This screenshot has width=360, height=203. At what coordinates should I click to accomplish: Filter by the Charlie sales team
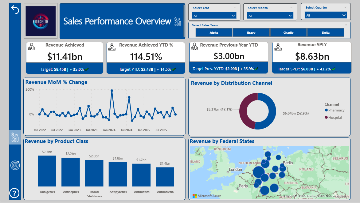point(288,32)
